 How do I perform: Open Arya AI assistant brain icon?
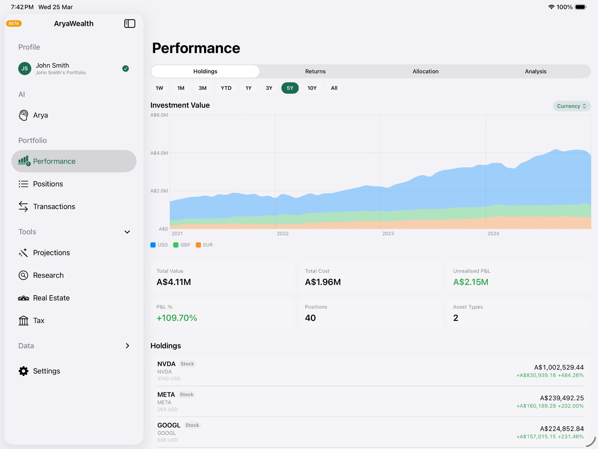tap(23, 115)
